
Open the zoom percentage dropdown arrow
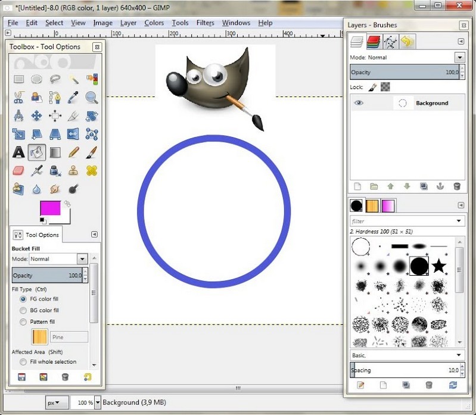[x=98, y=402]
